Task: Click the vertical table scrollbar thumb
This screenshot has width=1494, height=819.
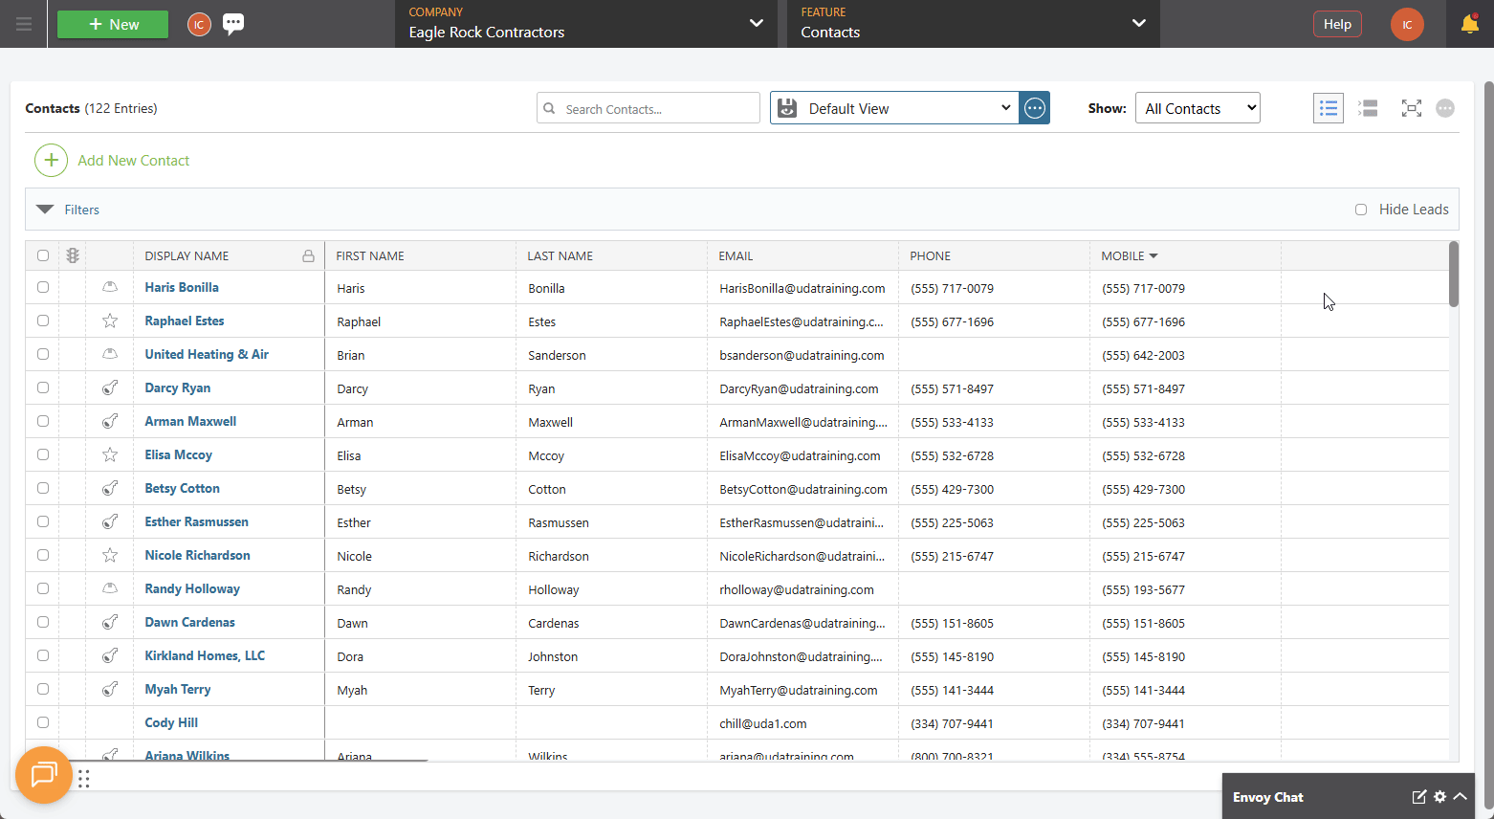Action: click(1454, 274)
